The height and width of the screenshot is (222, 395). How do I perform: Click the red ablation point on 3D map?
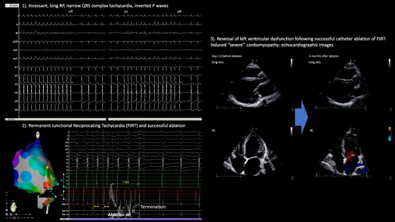(x=47, y=185)
